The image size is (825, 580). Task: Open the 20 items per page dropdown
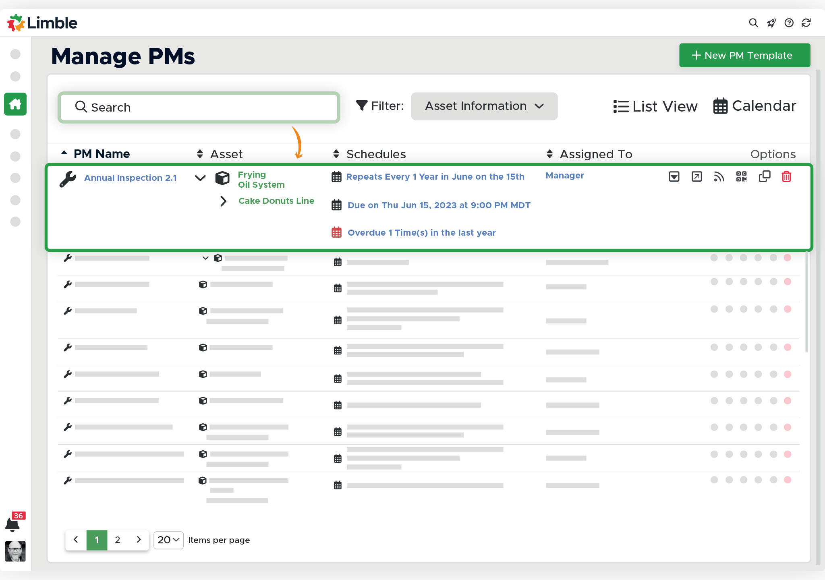pyautogui.click(x=168, y=540)
